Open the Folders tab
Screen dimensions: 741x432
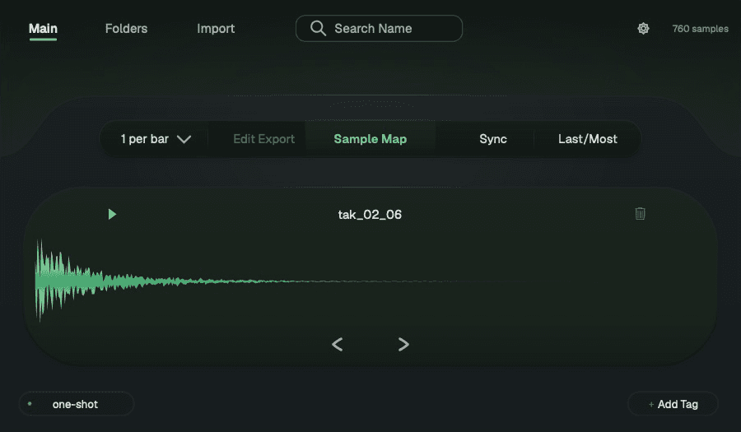coord(126,29)
